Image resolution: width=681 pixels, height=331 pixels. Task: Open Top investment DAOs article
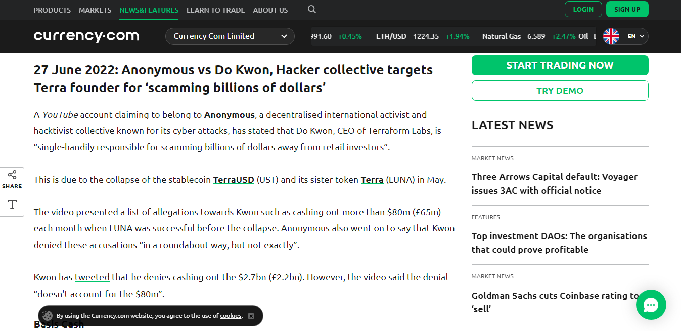click(559, 243)
